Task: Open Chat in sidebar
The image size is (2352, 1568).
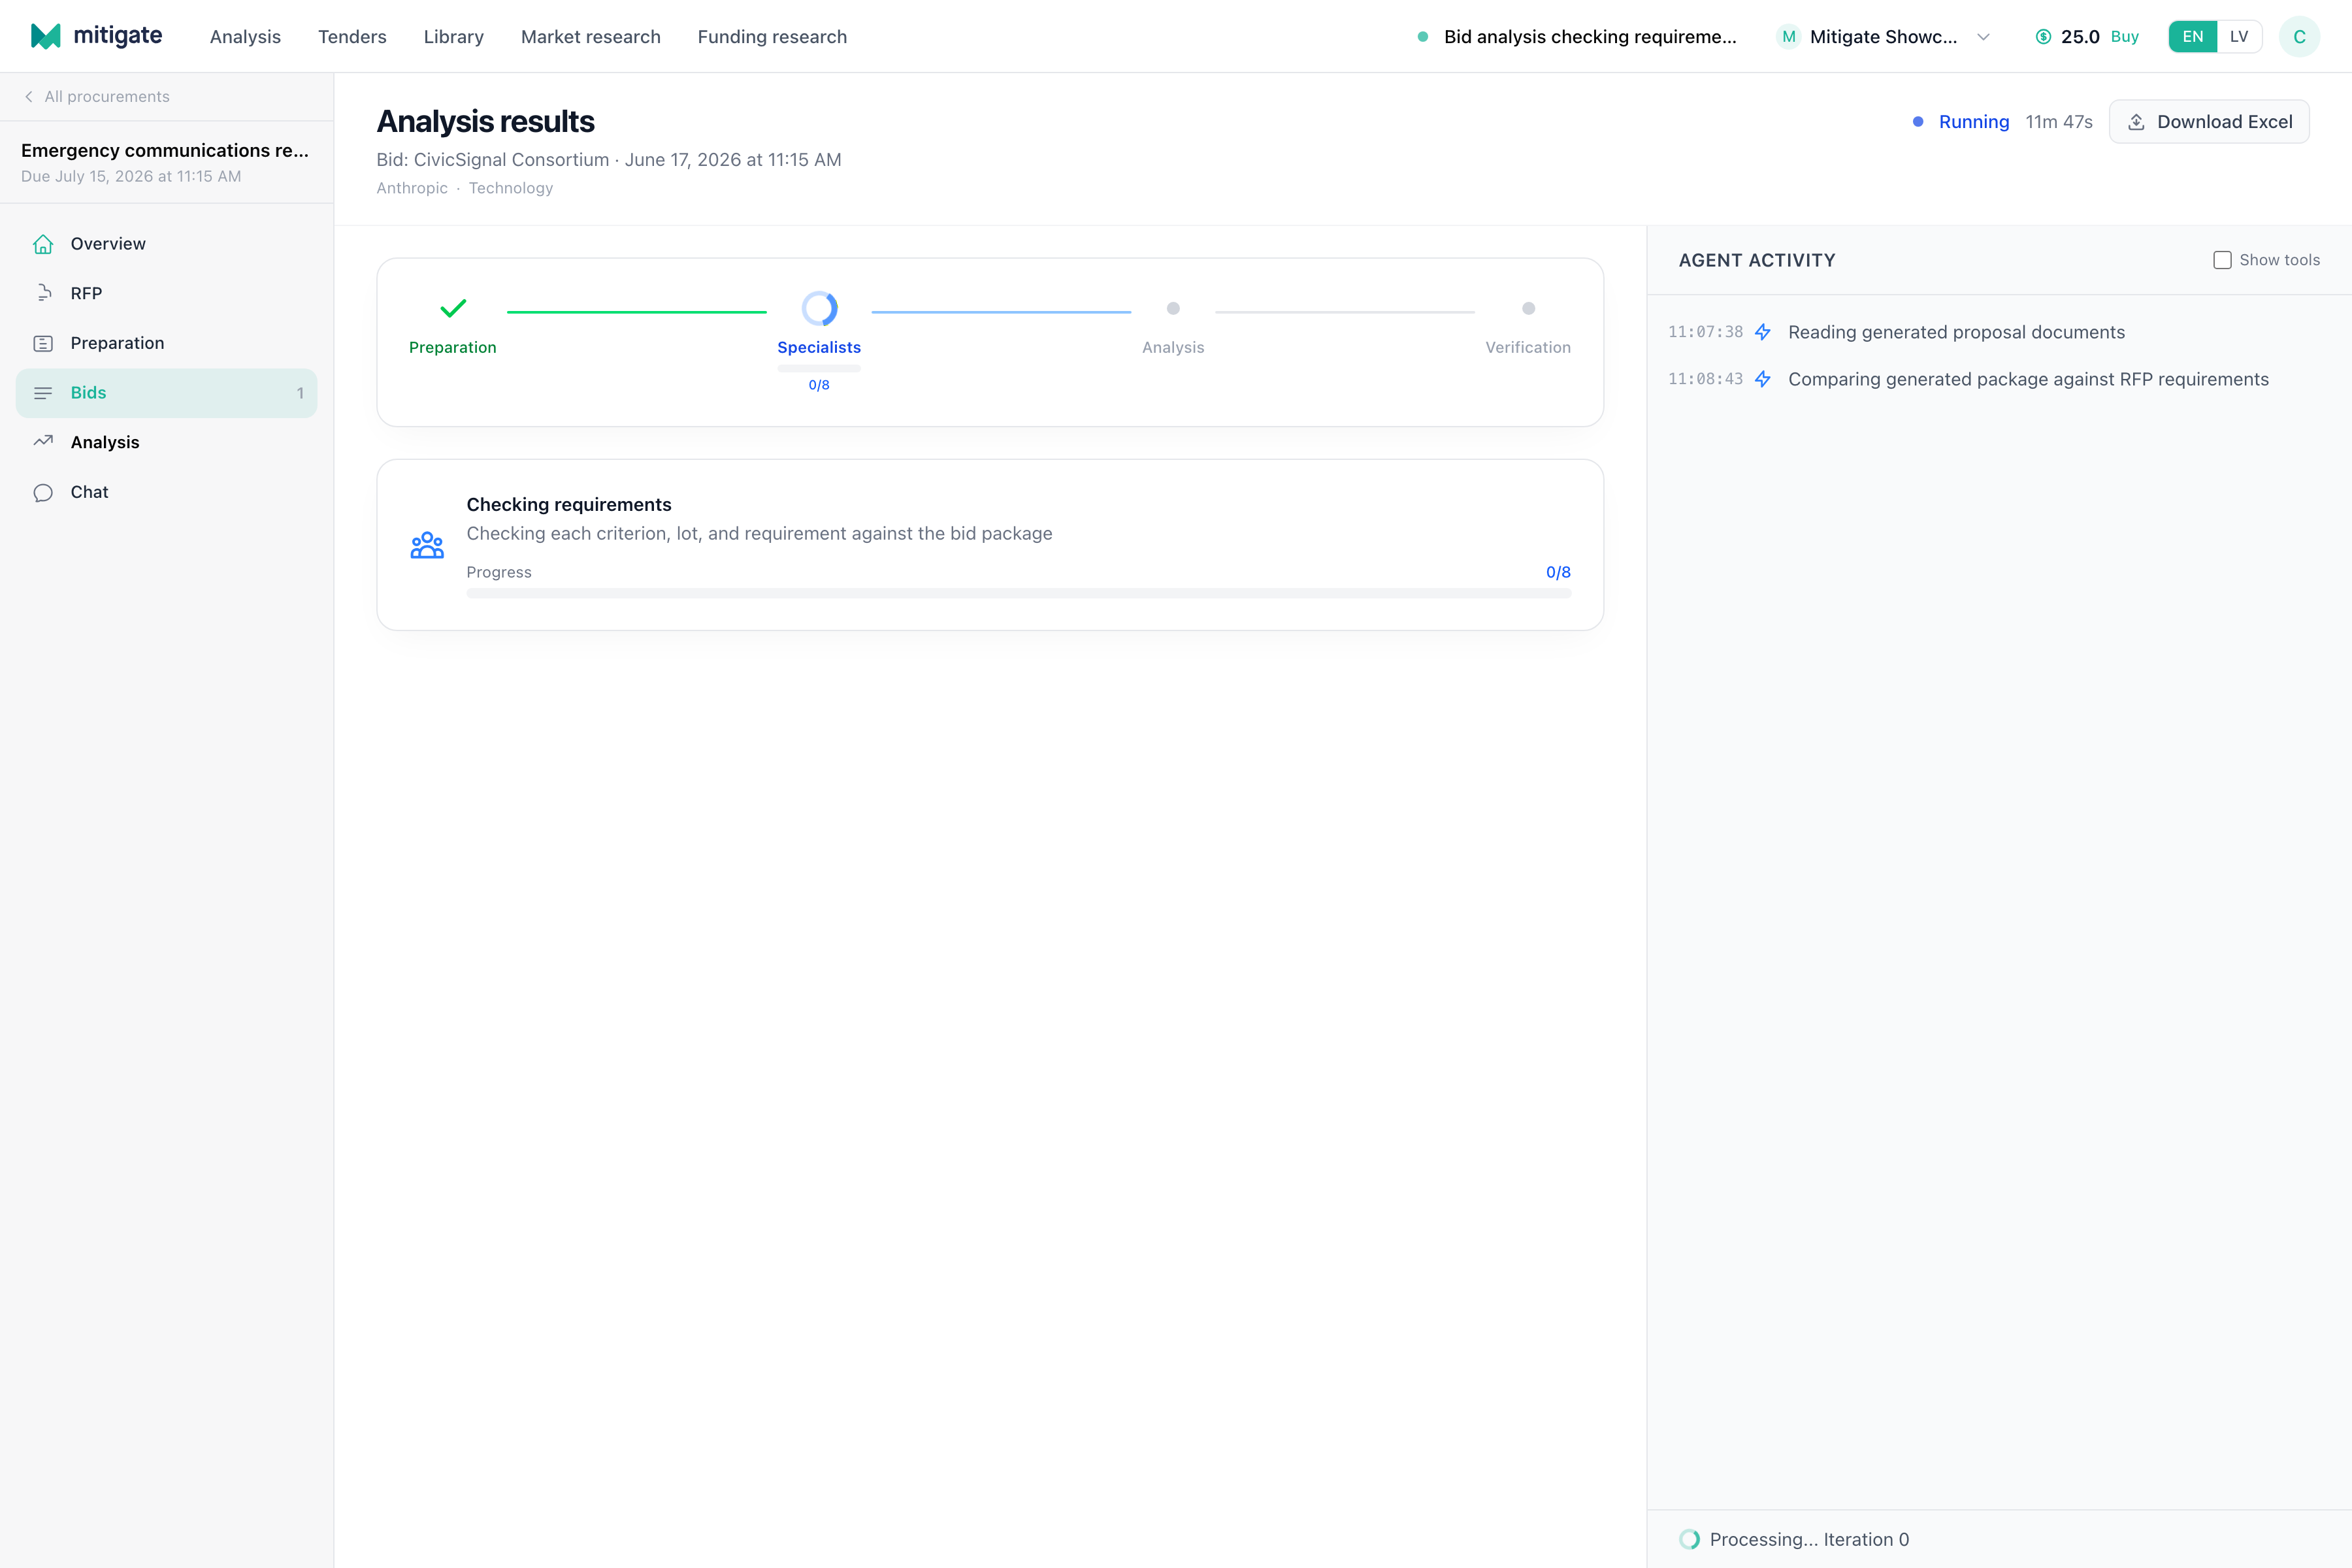Action: 166,492
